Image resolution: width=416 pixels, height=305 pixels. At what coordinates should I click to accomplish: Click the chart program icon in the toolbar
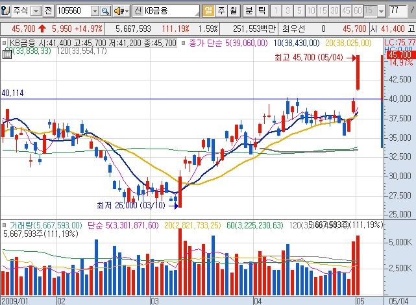click(5, 11)
